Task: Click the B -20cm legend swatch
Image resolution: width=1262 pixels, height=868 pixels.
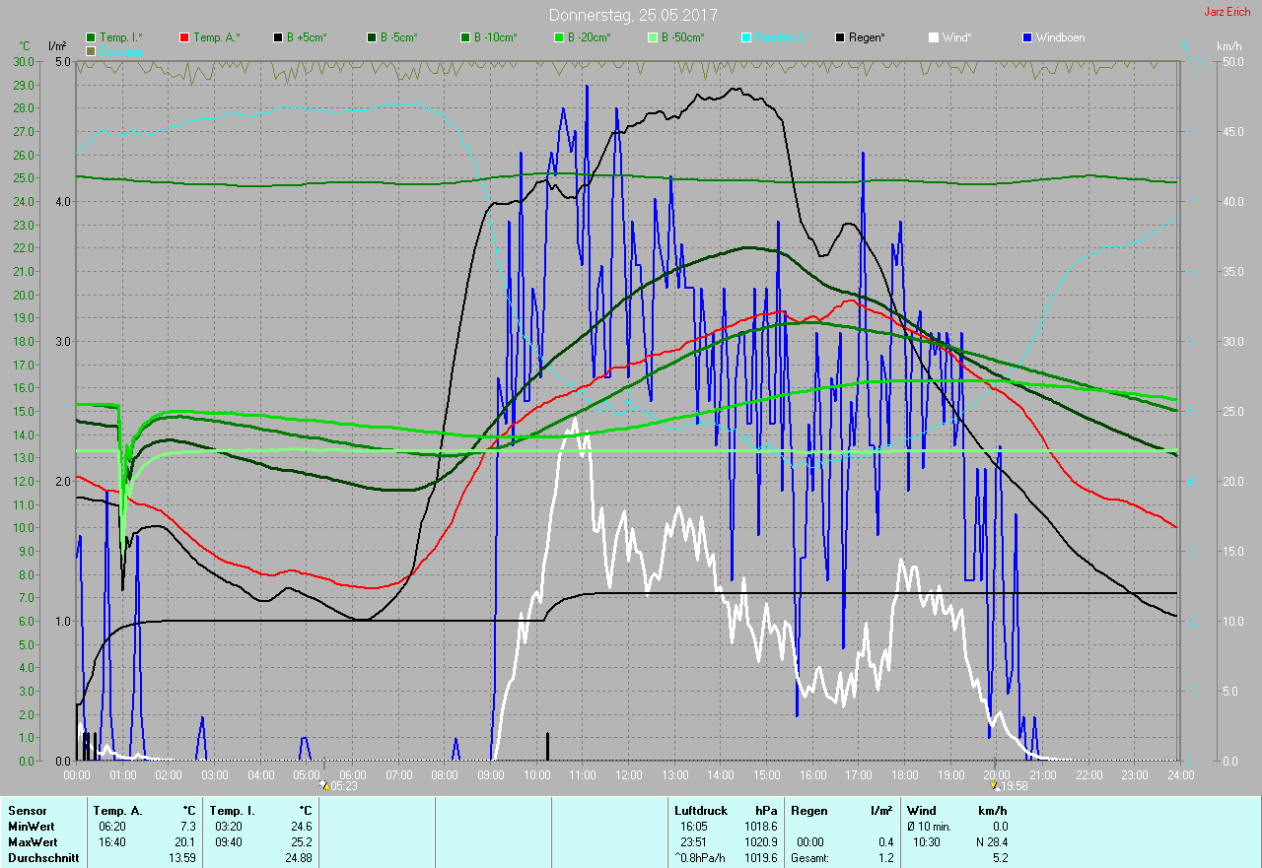Action: (589, 37)
